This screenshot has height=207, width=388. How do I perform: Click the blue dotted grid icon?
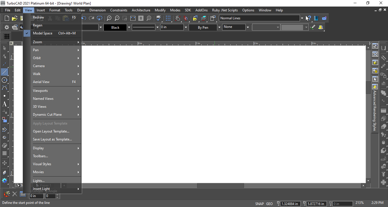pyautogui.click(x=168, y=18)
